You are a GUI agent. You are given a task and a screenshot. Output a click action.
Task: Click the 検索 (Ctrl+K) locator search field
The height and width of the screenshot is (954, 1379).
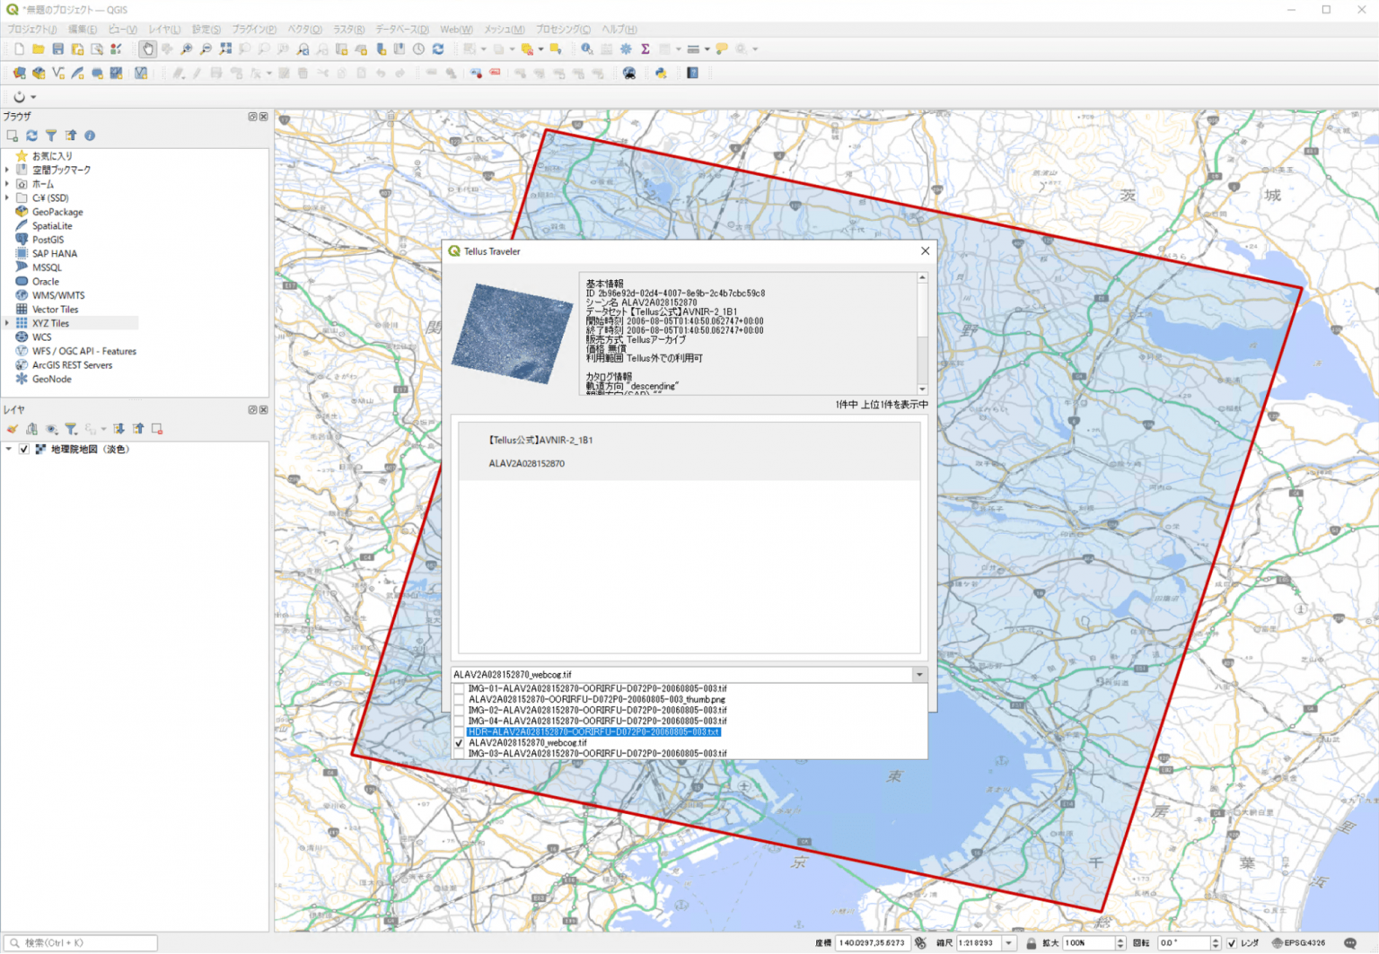[79, 943]
